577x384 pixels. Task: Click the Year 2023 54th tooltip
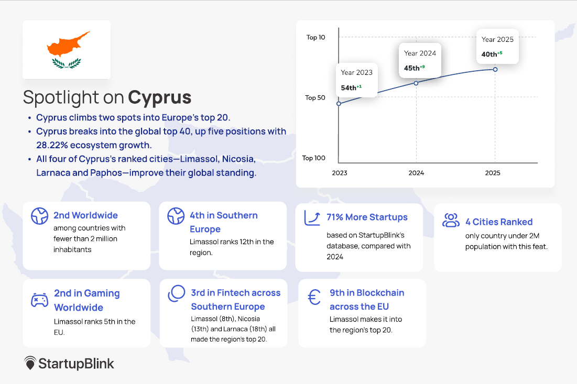pos(357,80)
